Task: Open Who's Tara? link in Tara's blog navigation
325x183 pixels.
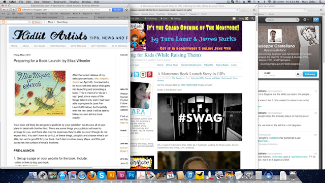Action: (172, 65)
